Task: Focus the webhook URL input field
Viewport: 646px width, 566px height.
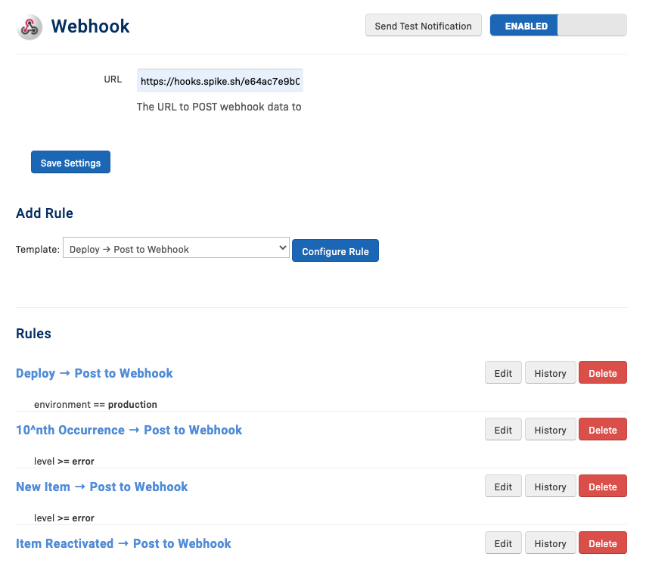Action: pos(219,81)
